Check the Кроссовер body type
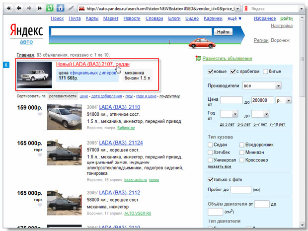Viewport: 308px width, 231px height. [242, 160]
